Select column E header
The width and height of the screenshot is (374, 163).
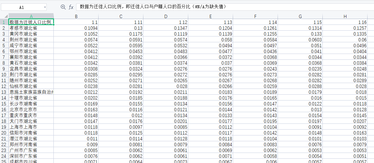211,16
